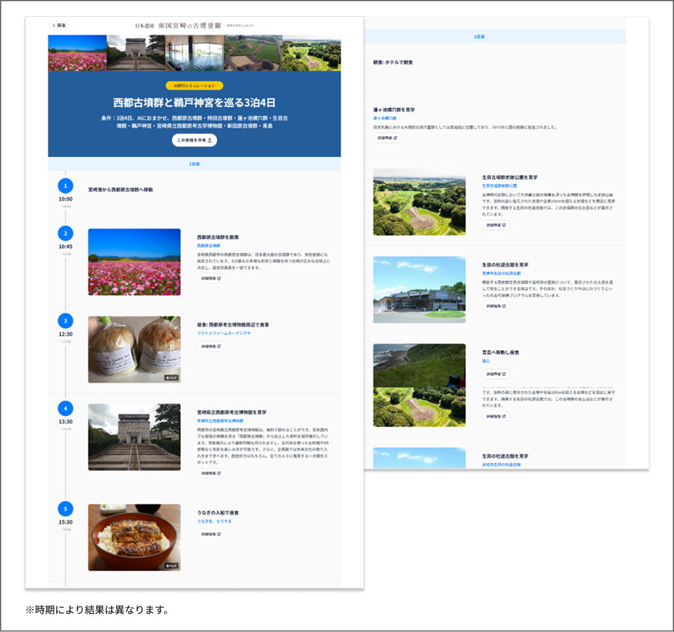Click the yellow AI旅行シミュレーション badge
Viewport: 674px width, 632px height.
pyautogui.click(x=194, y=85)
